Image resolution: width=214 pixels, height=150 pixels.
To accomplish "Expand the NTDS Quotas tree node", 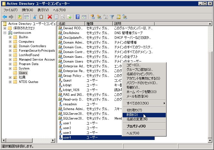I will click(x=10, y=82).
